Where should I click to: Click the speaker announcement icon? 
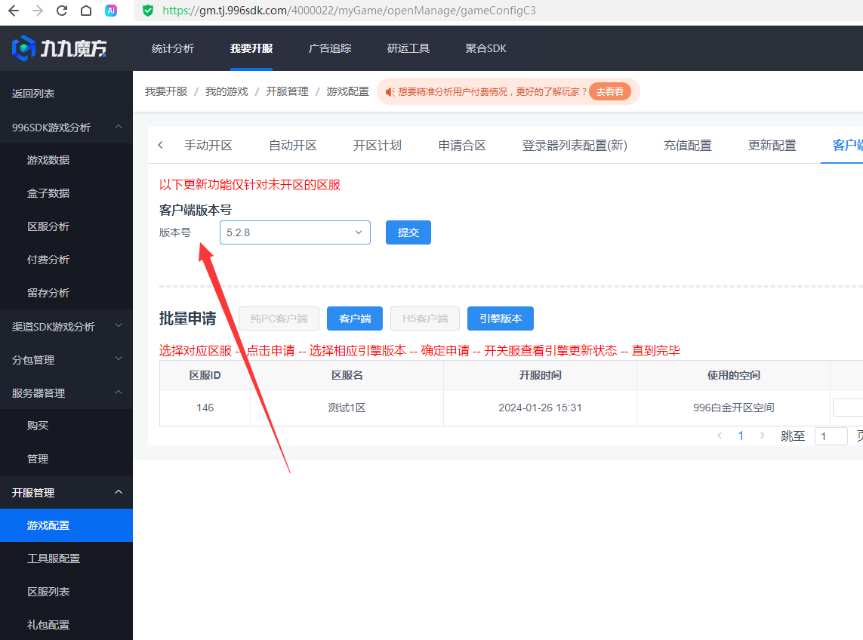point(390,92)
